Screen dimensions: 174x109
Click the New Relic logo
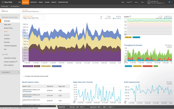click(7, 2)
